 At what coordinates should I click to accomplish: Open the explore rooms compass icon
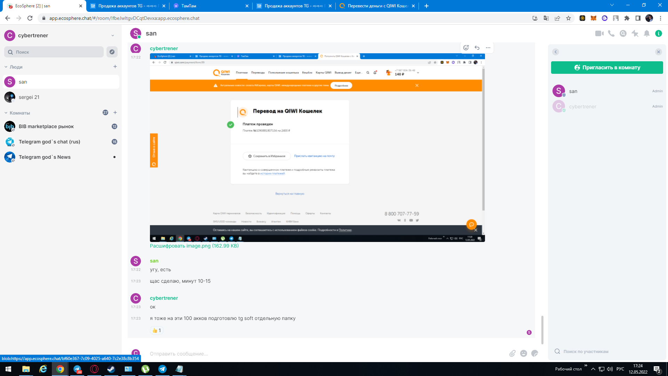(112, 52)
